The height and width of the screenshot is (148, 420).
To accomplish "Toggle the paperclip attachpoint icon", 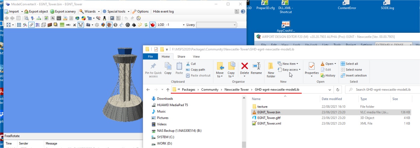I will [x=31, y=25].
